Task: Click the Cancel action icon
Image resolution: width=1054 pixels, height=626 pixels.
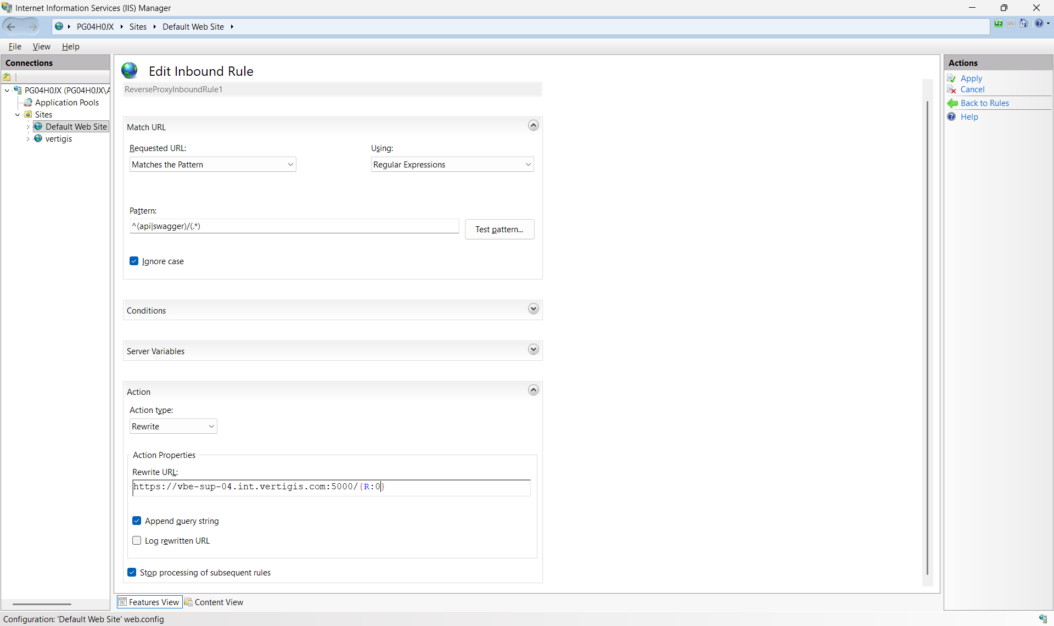Action: point(952,90)
